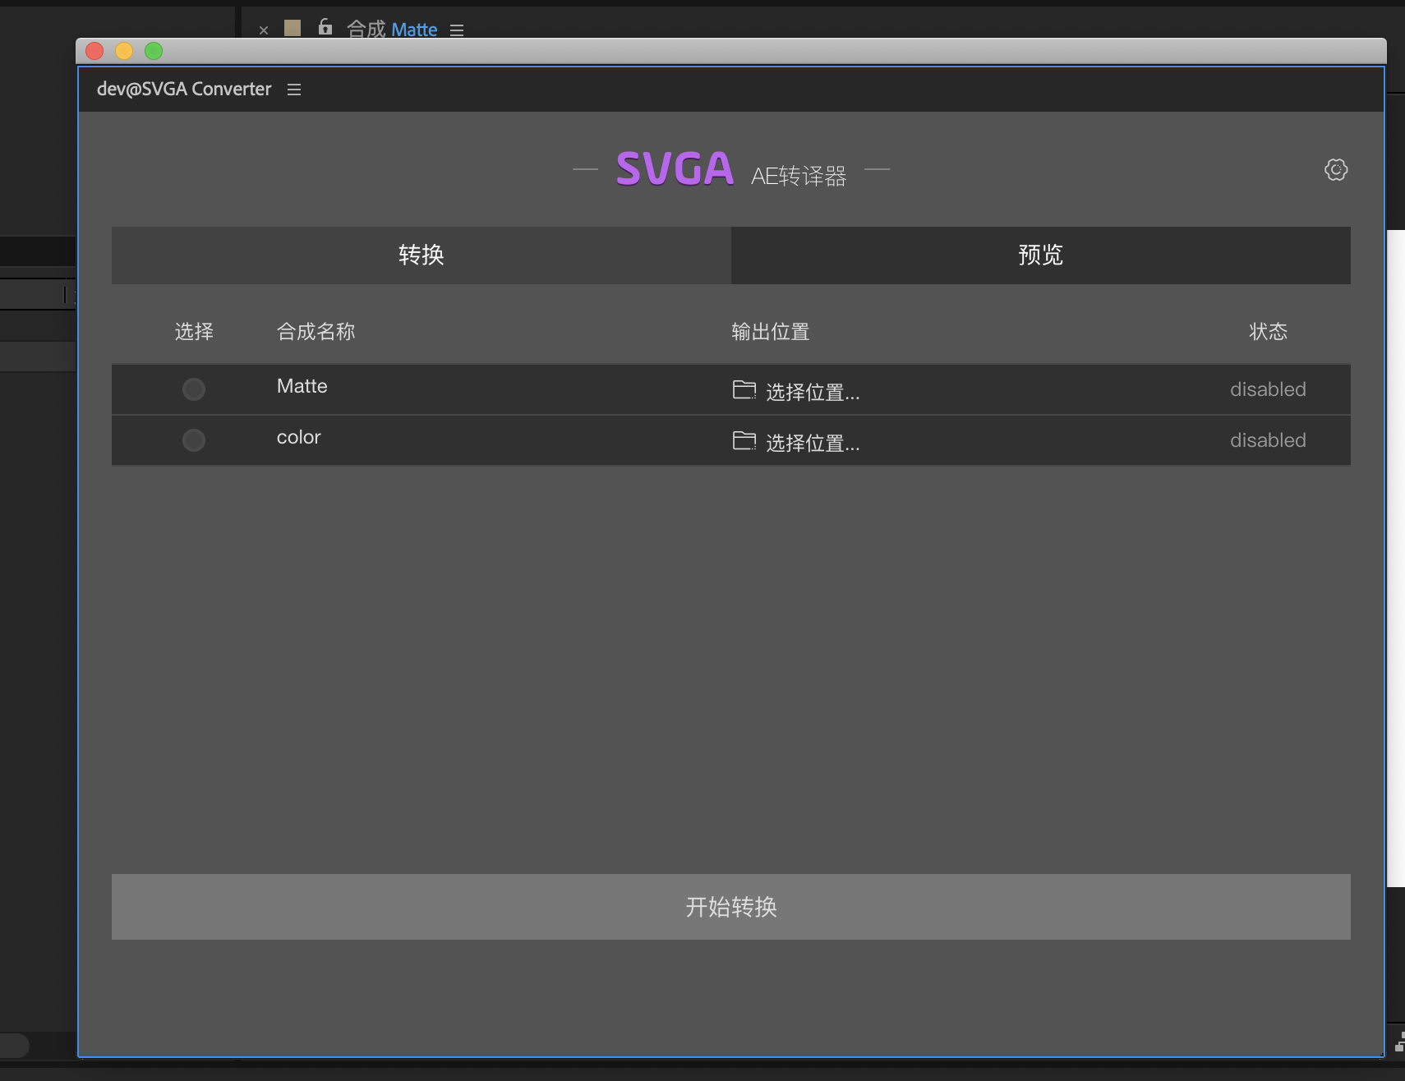The image size is (1405, 1081).
Task: Click the 合成 Matte tab title behind the window
Action: tap(392, 30)
